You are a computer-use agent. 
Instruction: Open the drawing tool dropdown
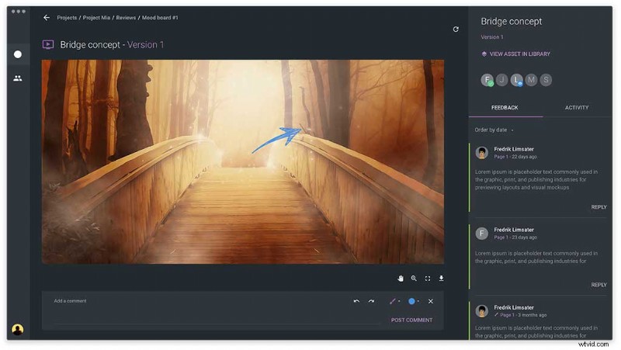[394, 301]
